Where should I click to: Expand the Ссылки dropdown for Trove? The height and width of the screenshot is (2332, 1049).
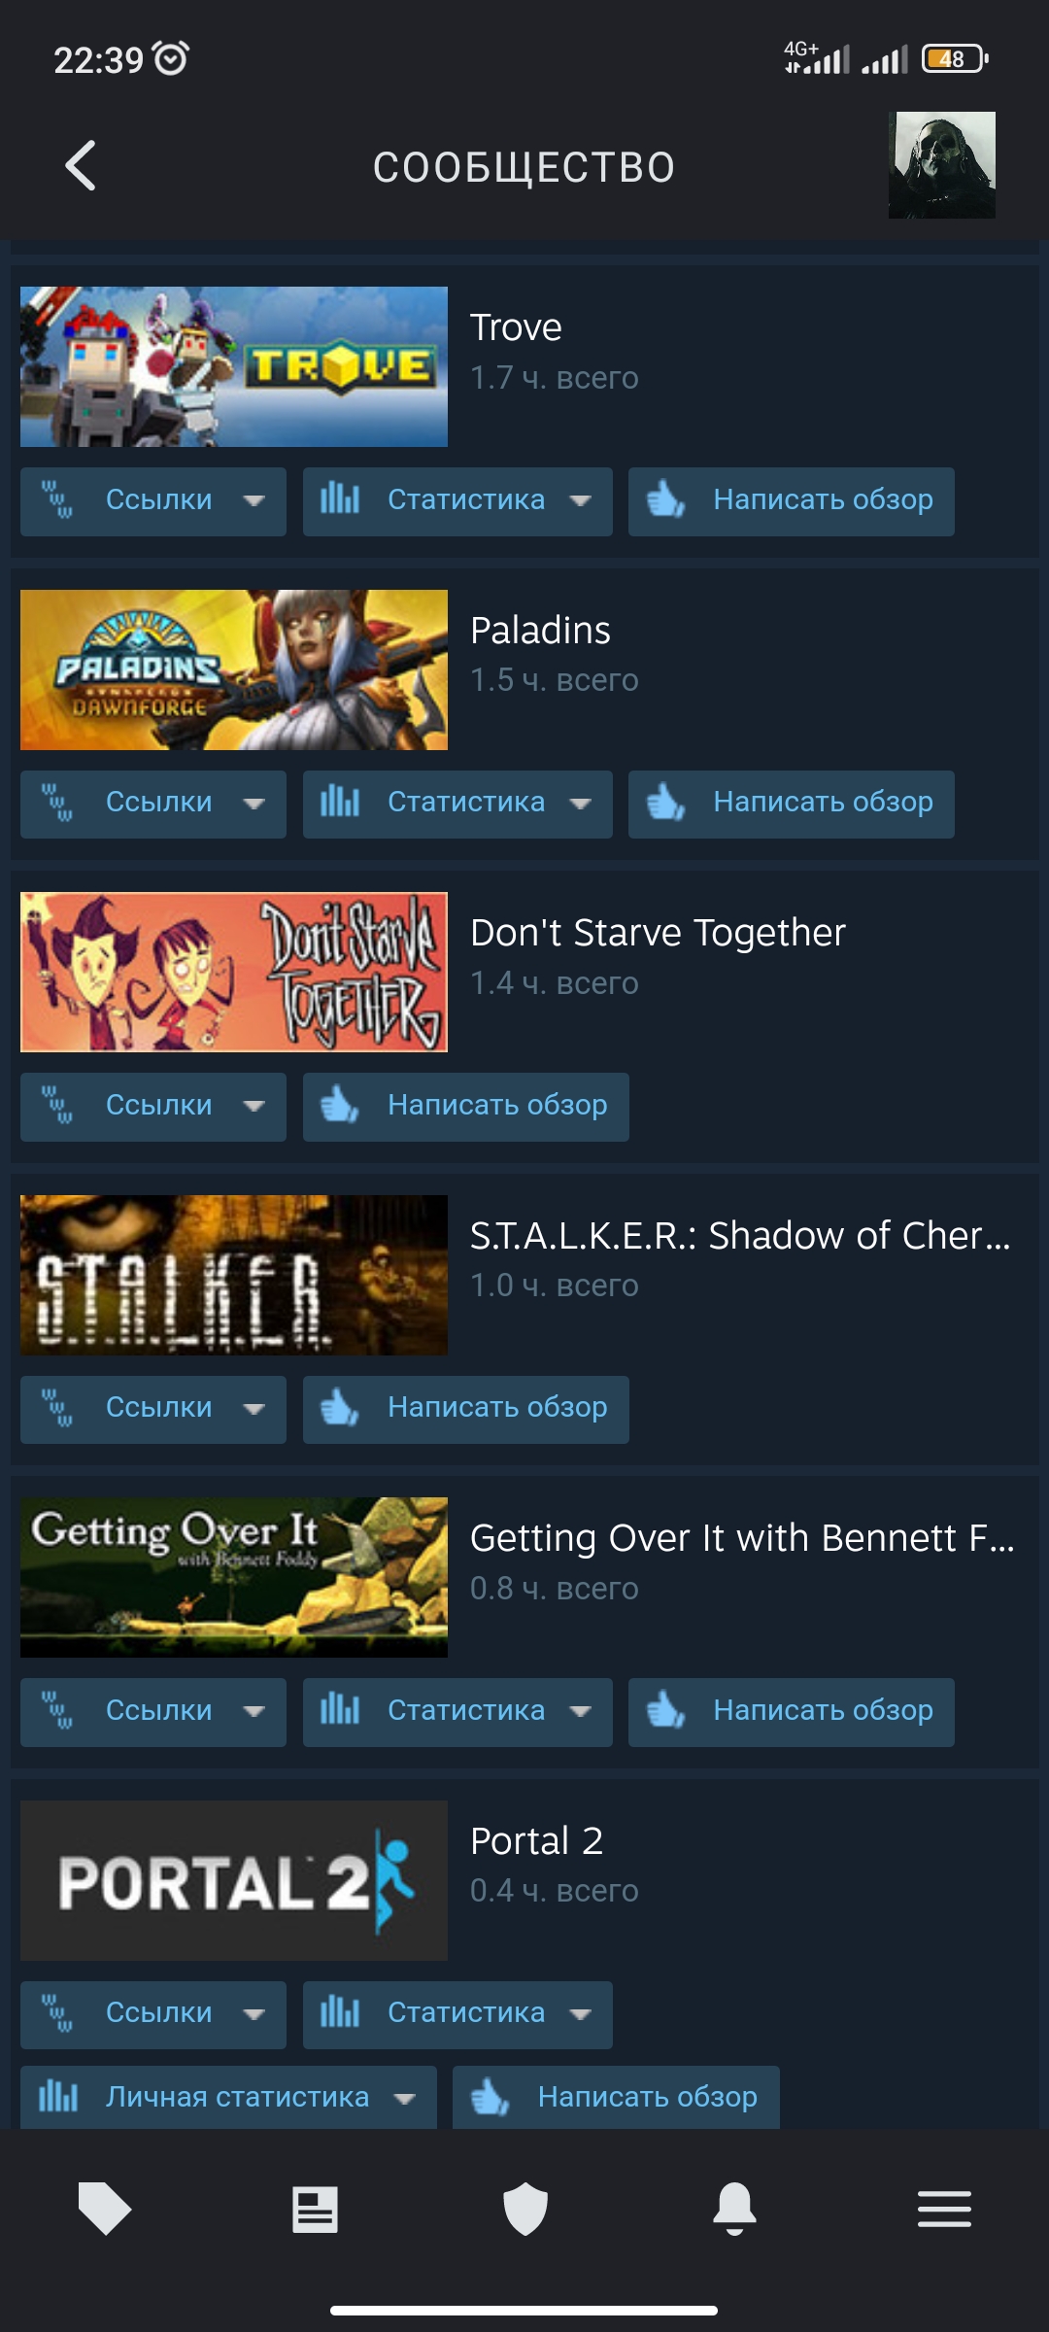[x=153, y=501]
